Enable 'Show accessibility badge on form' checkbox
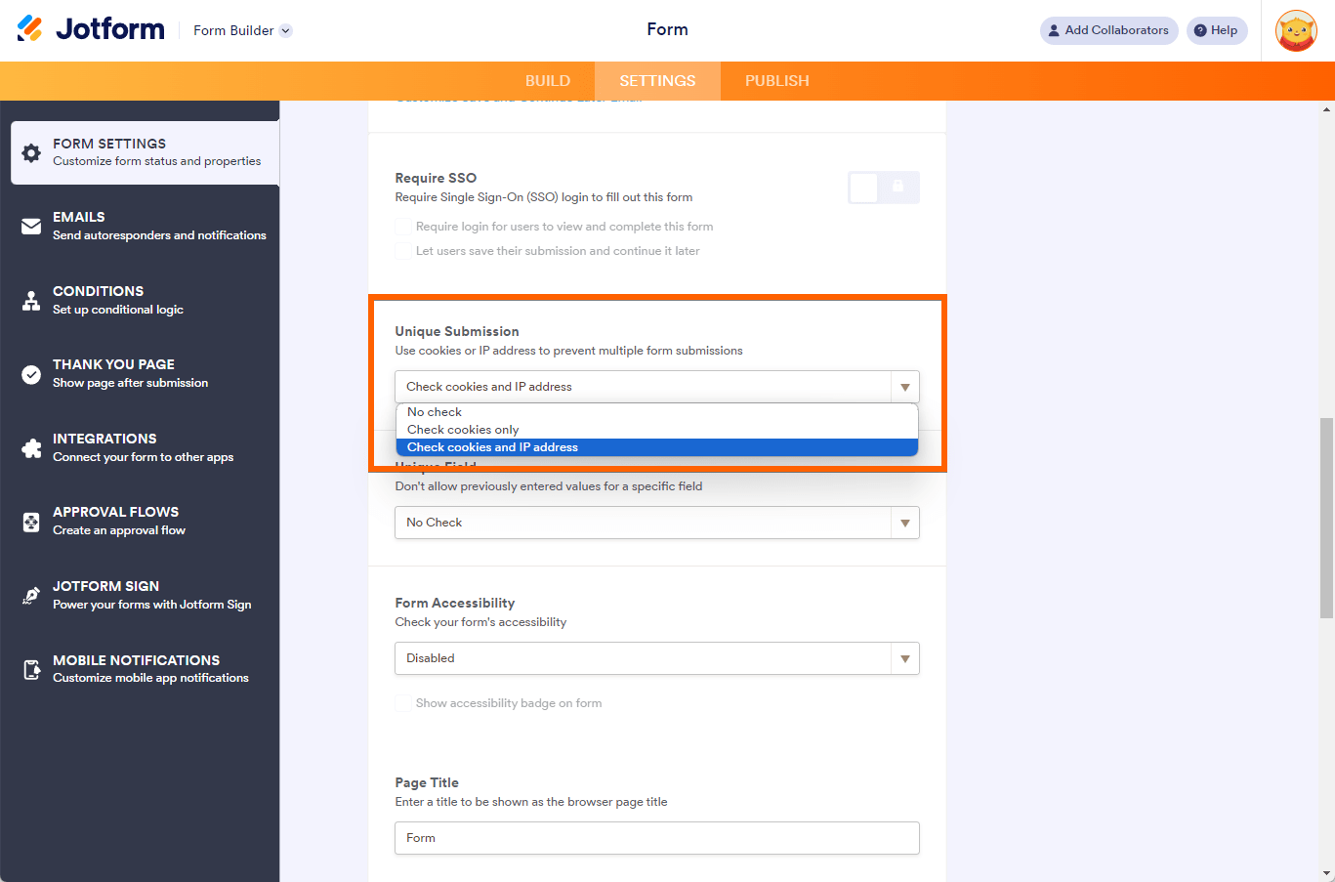 click(403, 703)
